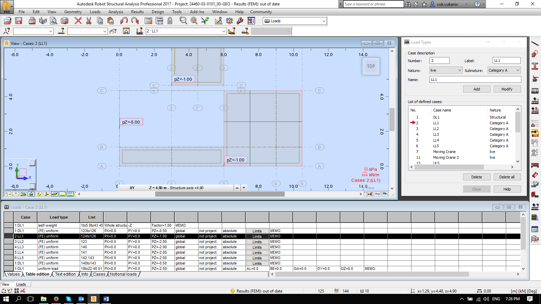Open the wrench preferences tool
The width and height of the screenshot is (541, 304).
click(x=240, y=21)
